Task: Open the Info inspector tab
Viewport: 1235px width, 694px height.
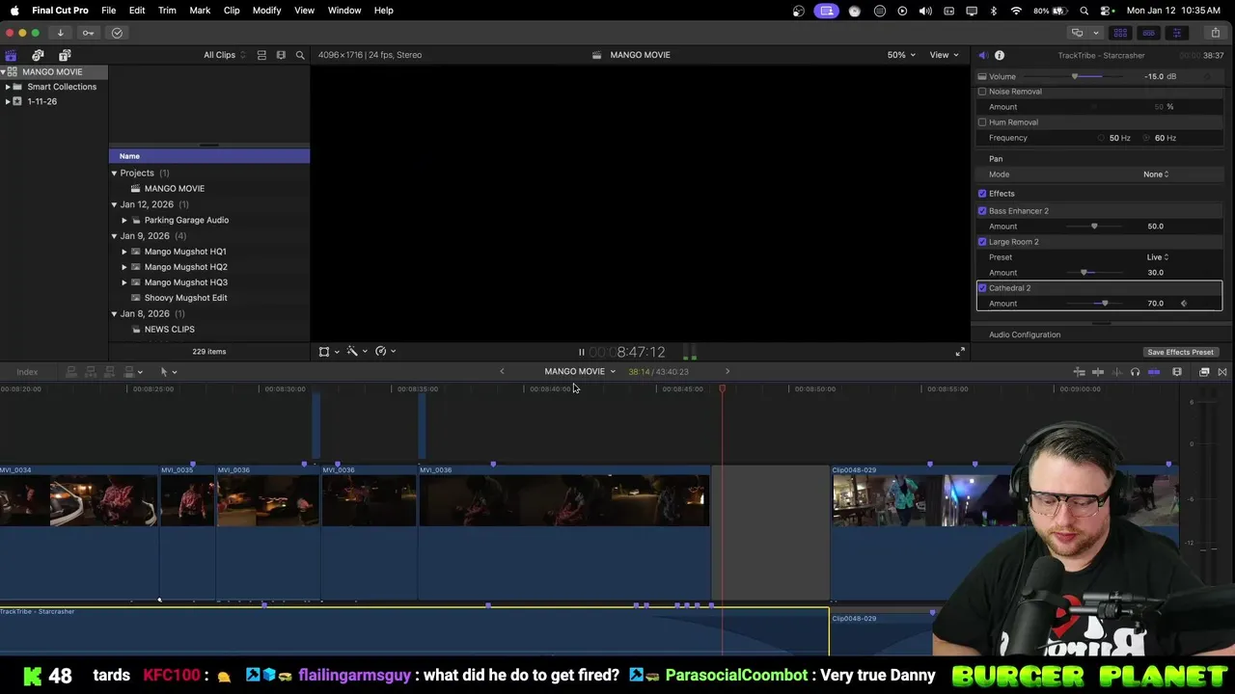Action: (1000, 55)
